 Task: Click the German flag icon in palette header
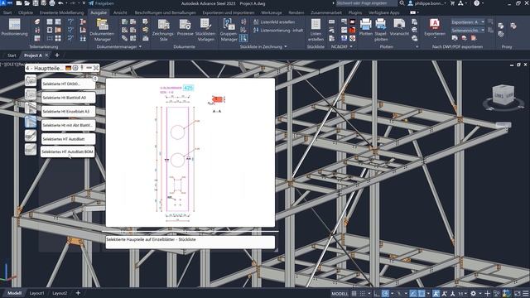point(68,68)
